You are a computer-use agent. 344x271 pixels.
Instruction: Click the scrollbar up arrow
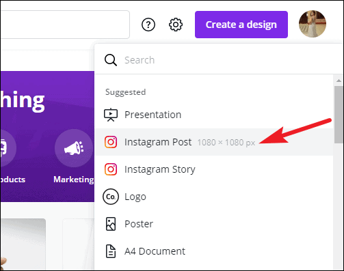pos(339,81)
